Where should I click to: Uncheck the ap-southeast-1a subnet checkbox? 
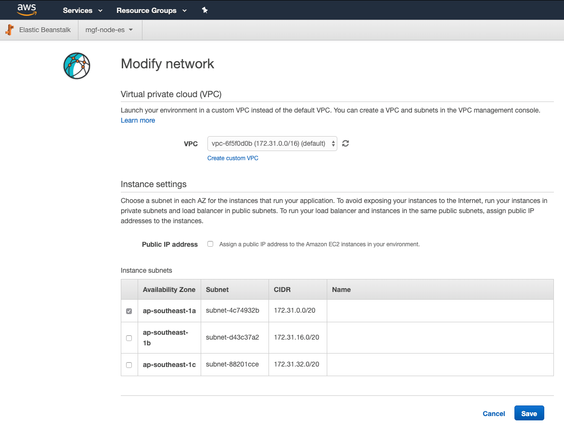[x=129, y=311]
